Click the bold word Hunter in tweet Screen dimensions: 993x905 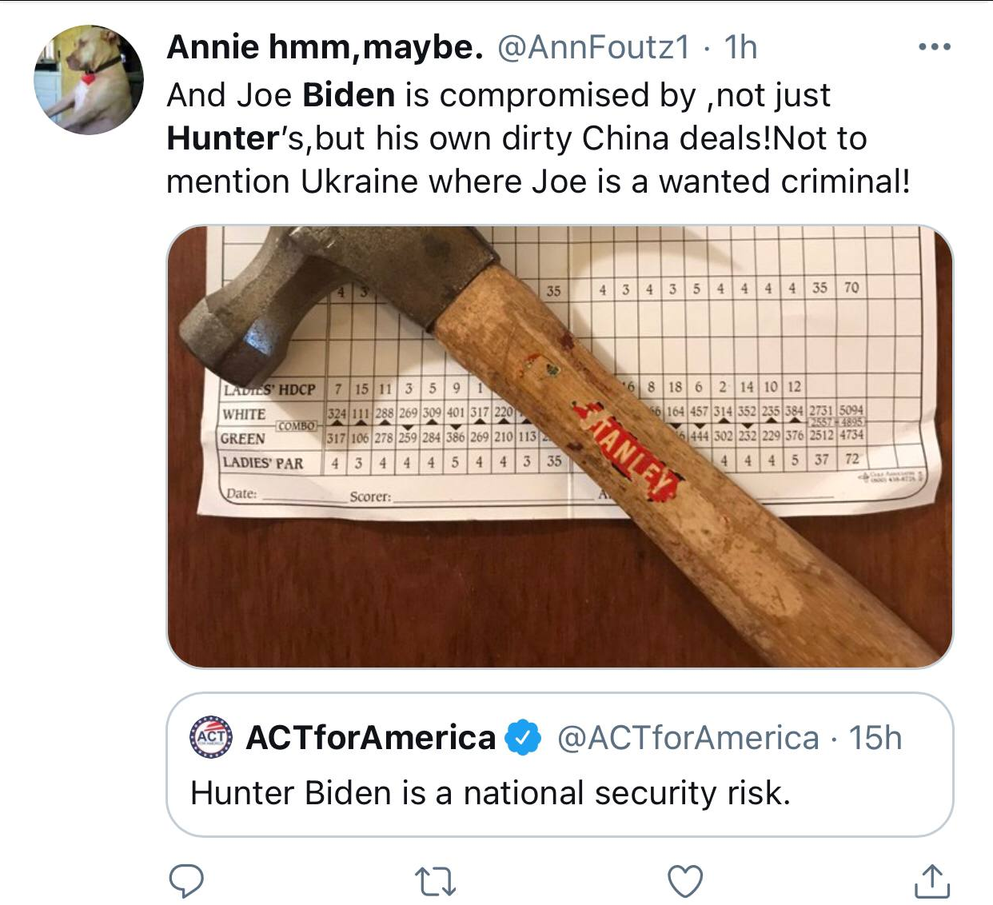[221, 138]
